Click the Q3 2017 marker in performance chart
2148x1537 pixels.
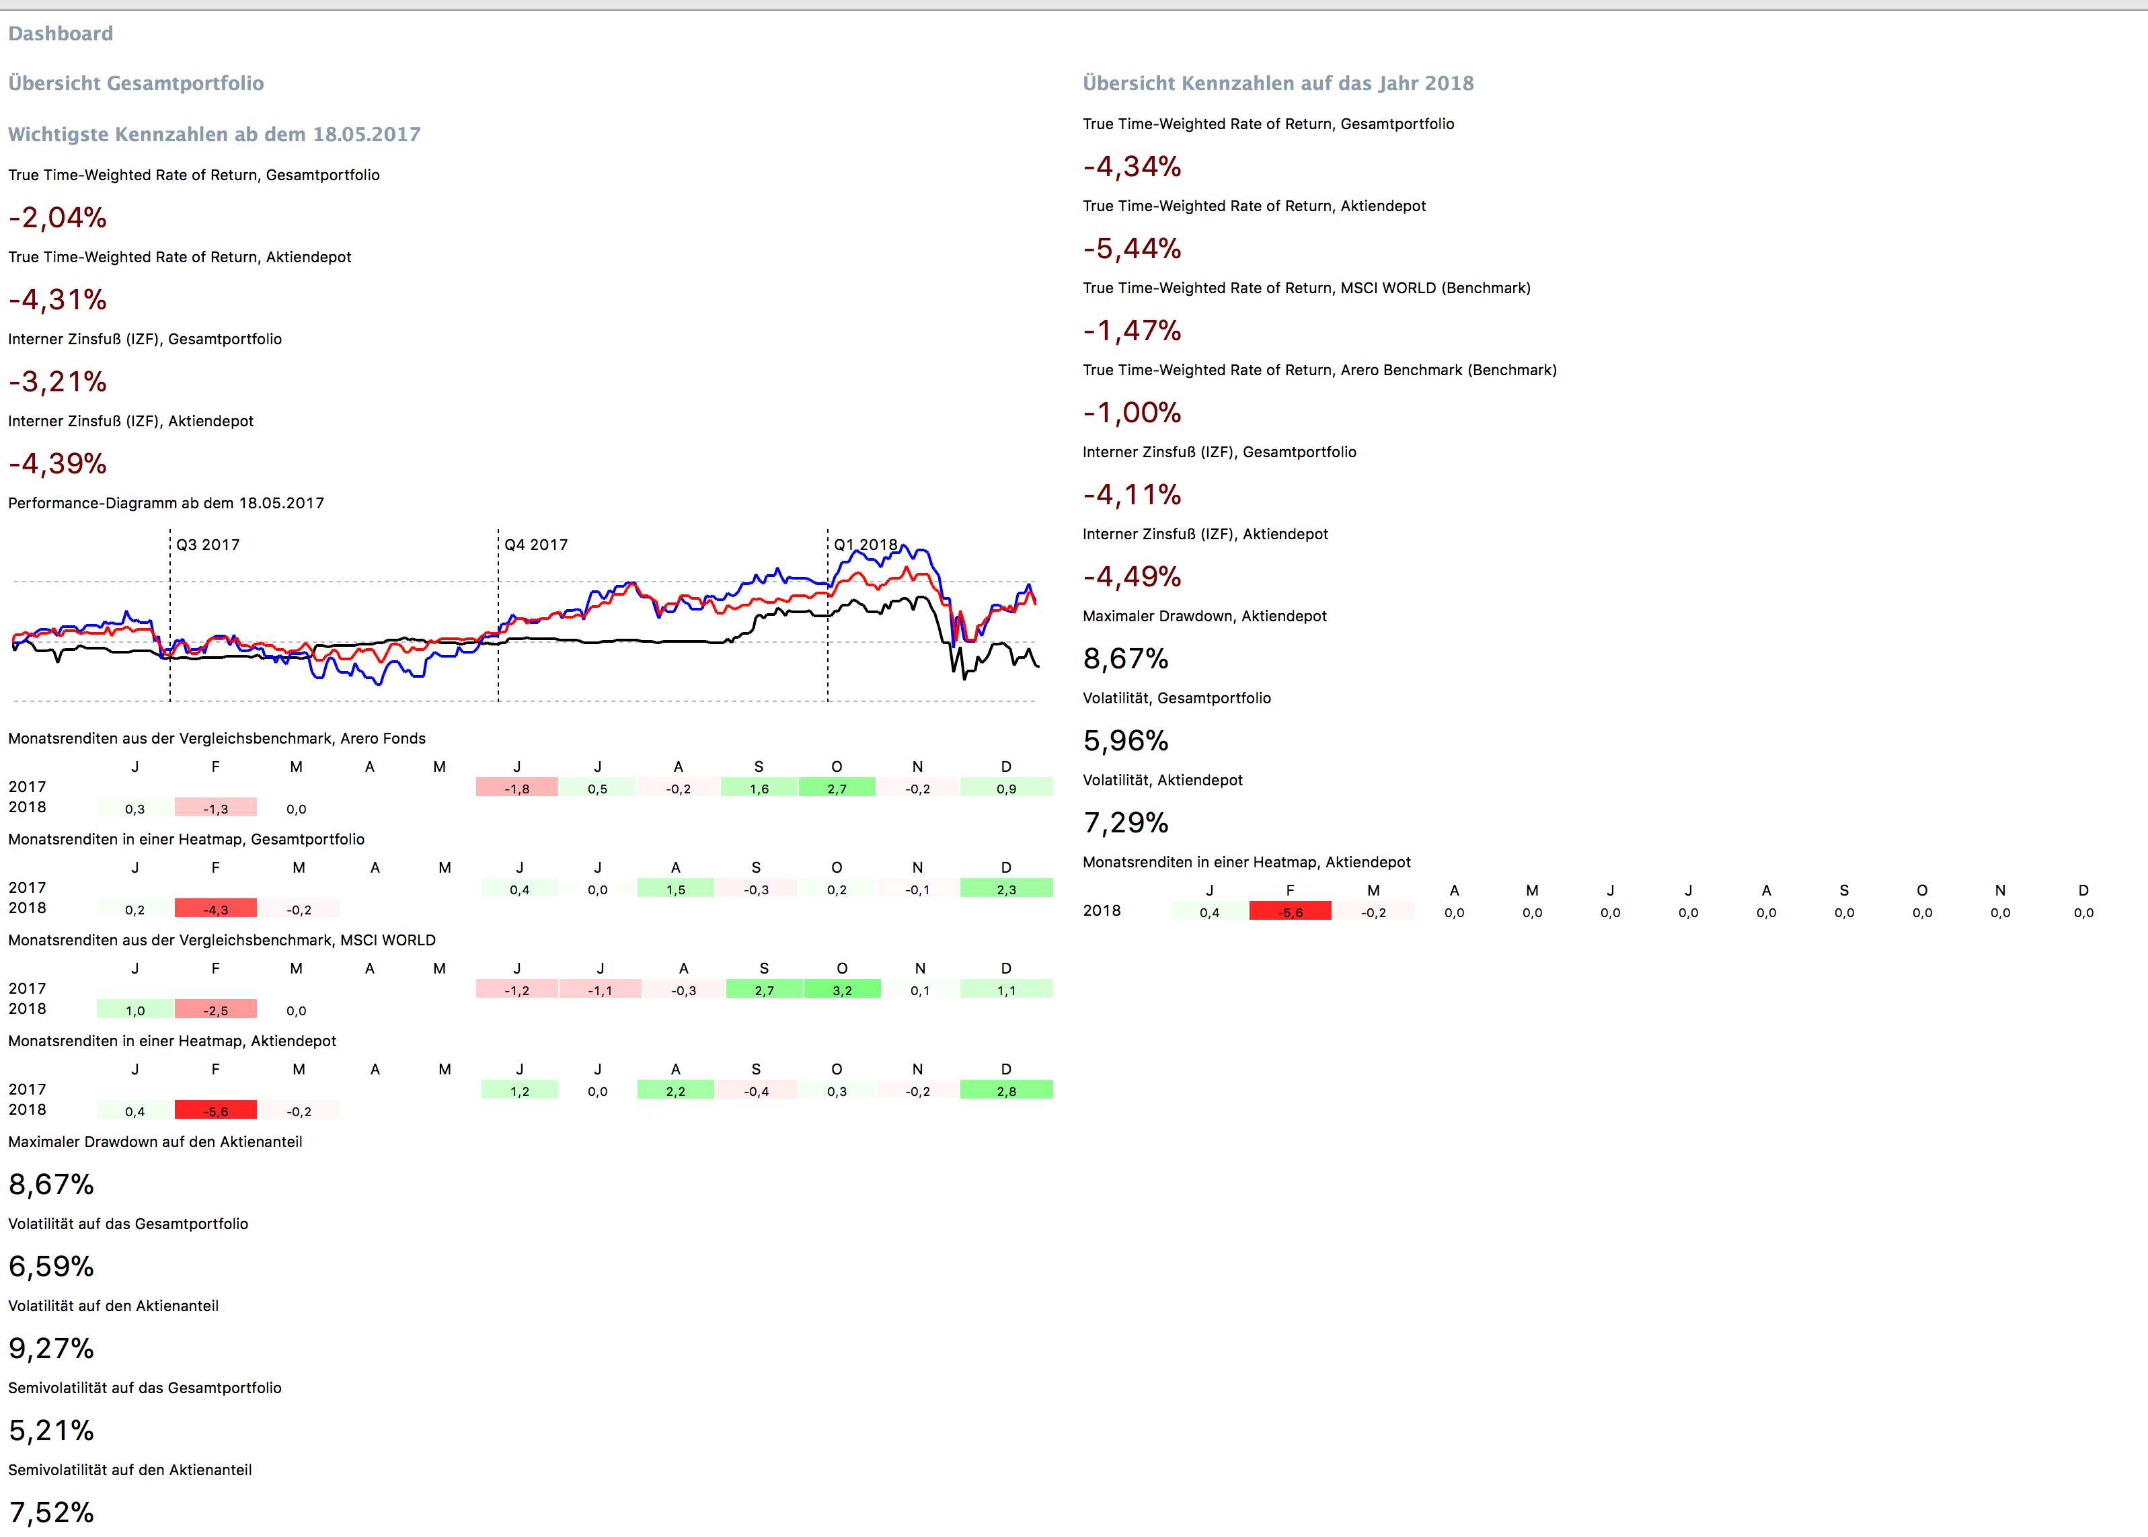[207, 544]
